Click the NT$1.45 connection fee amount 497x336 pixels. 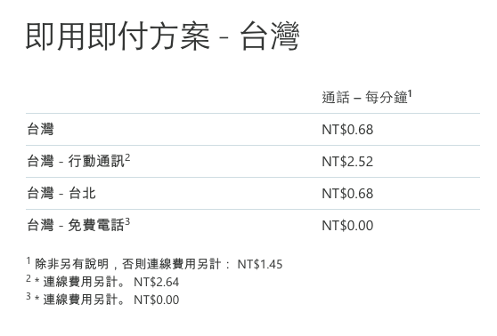(x=259, y=264)
